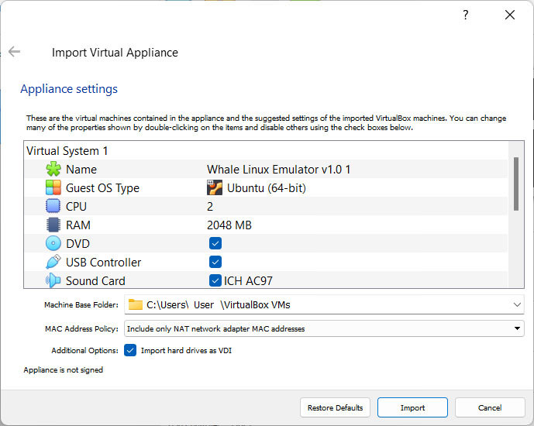The width and height of the screenshot is (534, 426).
Task: Click the Machine Base Folder yellow folder icon
Action: click(x=135, y=304)
